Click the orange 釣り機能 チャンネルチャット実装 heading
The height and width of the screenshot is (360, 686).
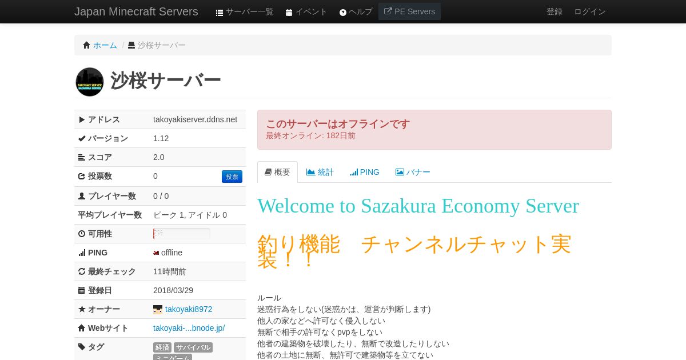click(x=414, y=251)
